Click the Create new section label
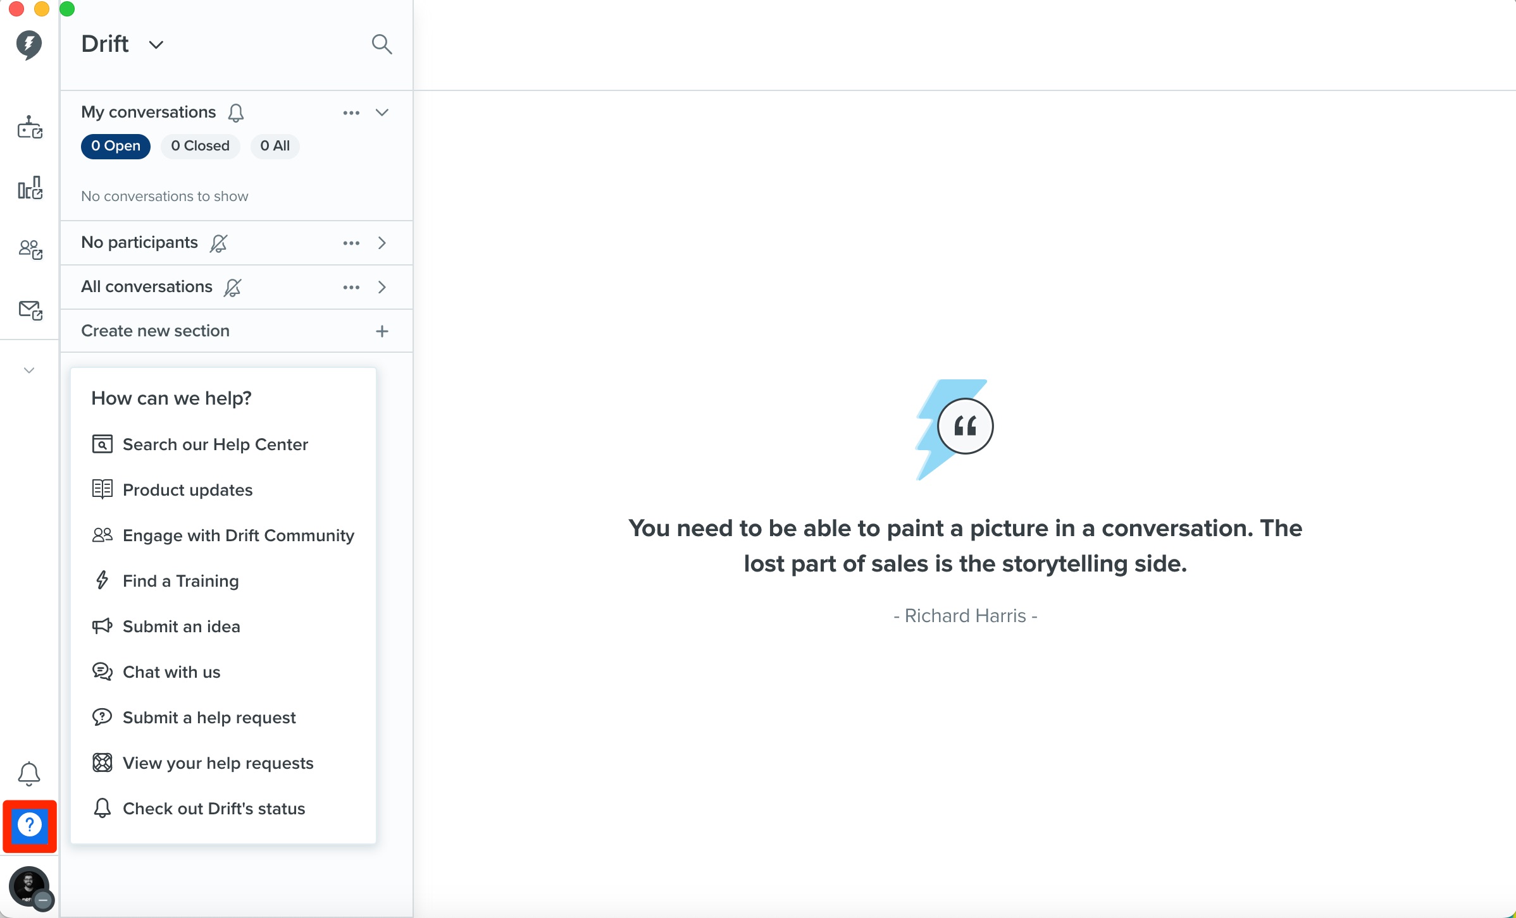This screenshot has height=918, width=1516. point(155,331)
